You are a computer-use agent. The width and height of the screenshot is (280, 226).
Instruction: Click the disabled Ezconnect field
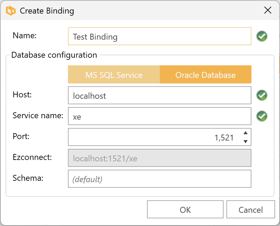click(160, 158)
